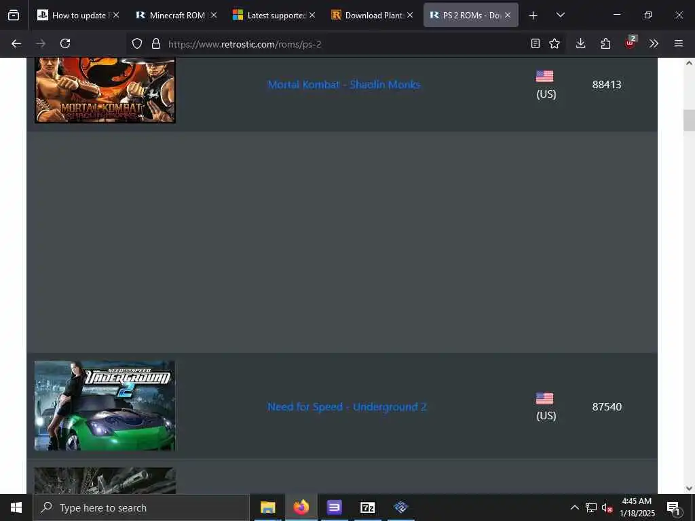Open the muted volume tray icon

[607, 507]
